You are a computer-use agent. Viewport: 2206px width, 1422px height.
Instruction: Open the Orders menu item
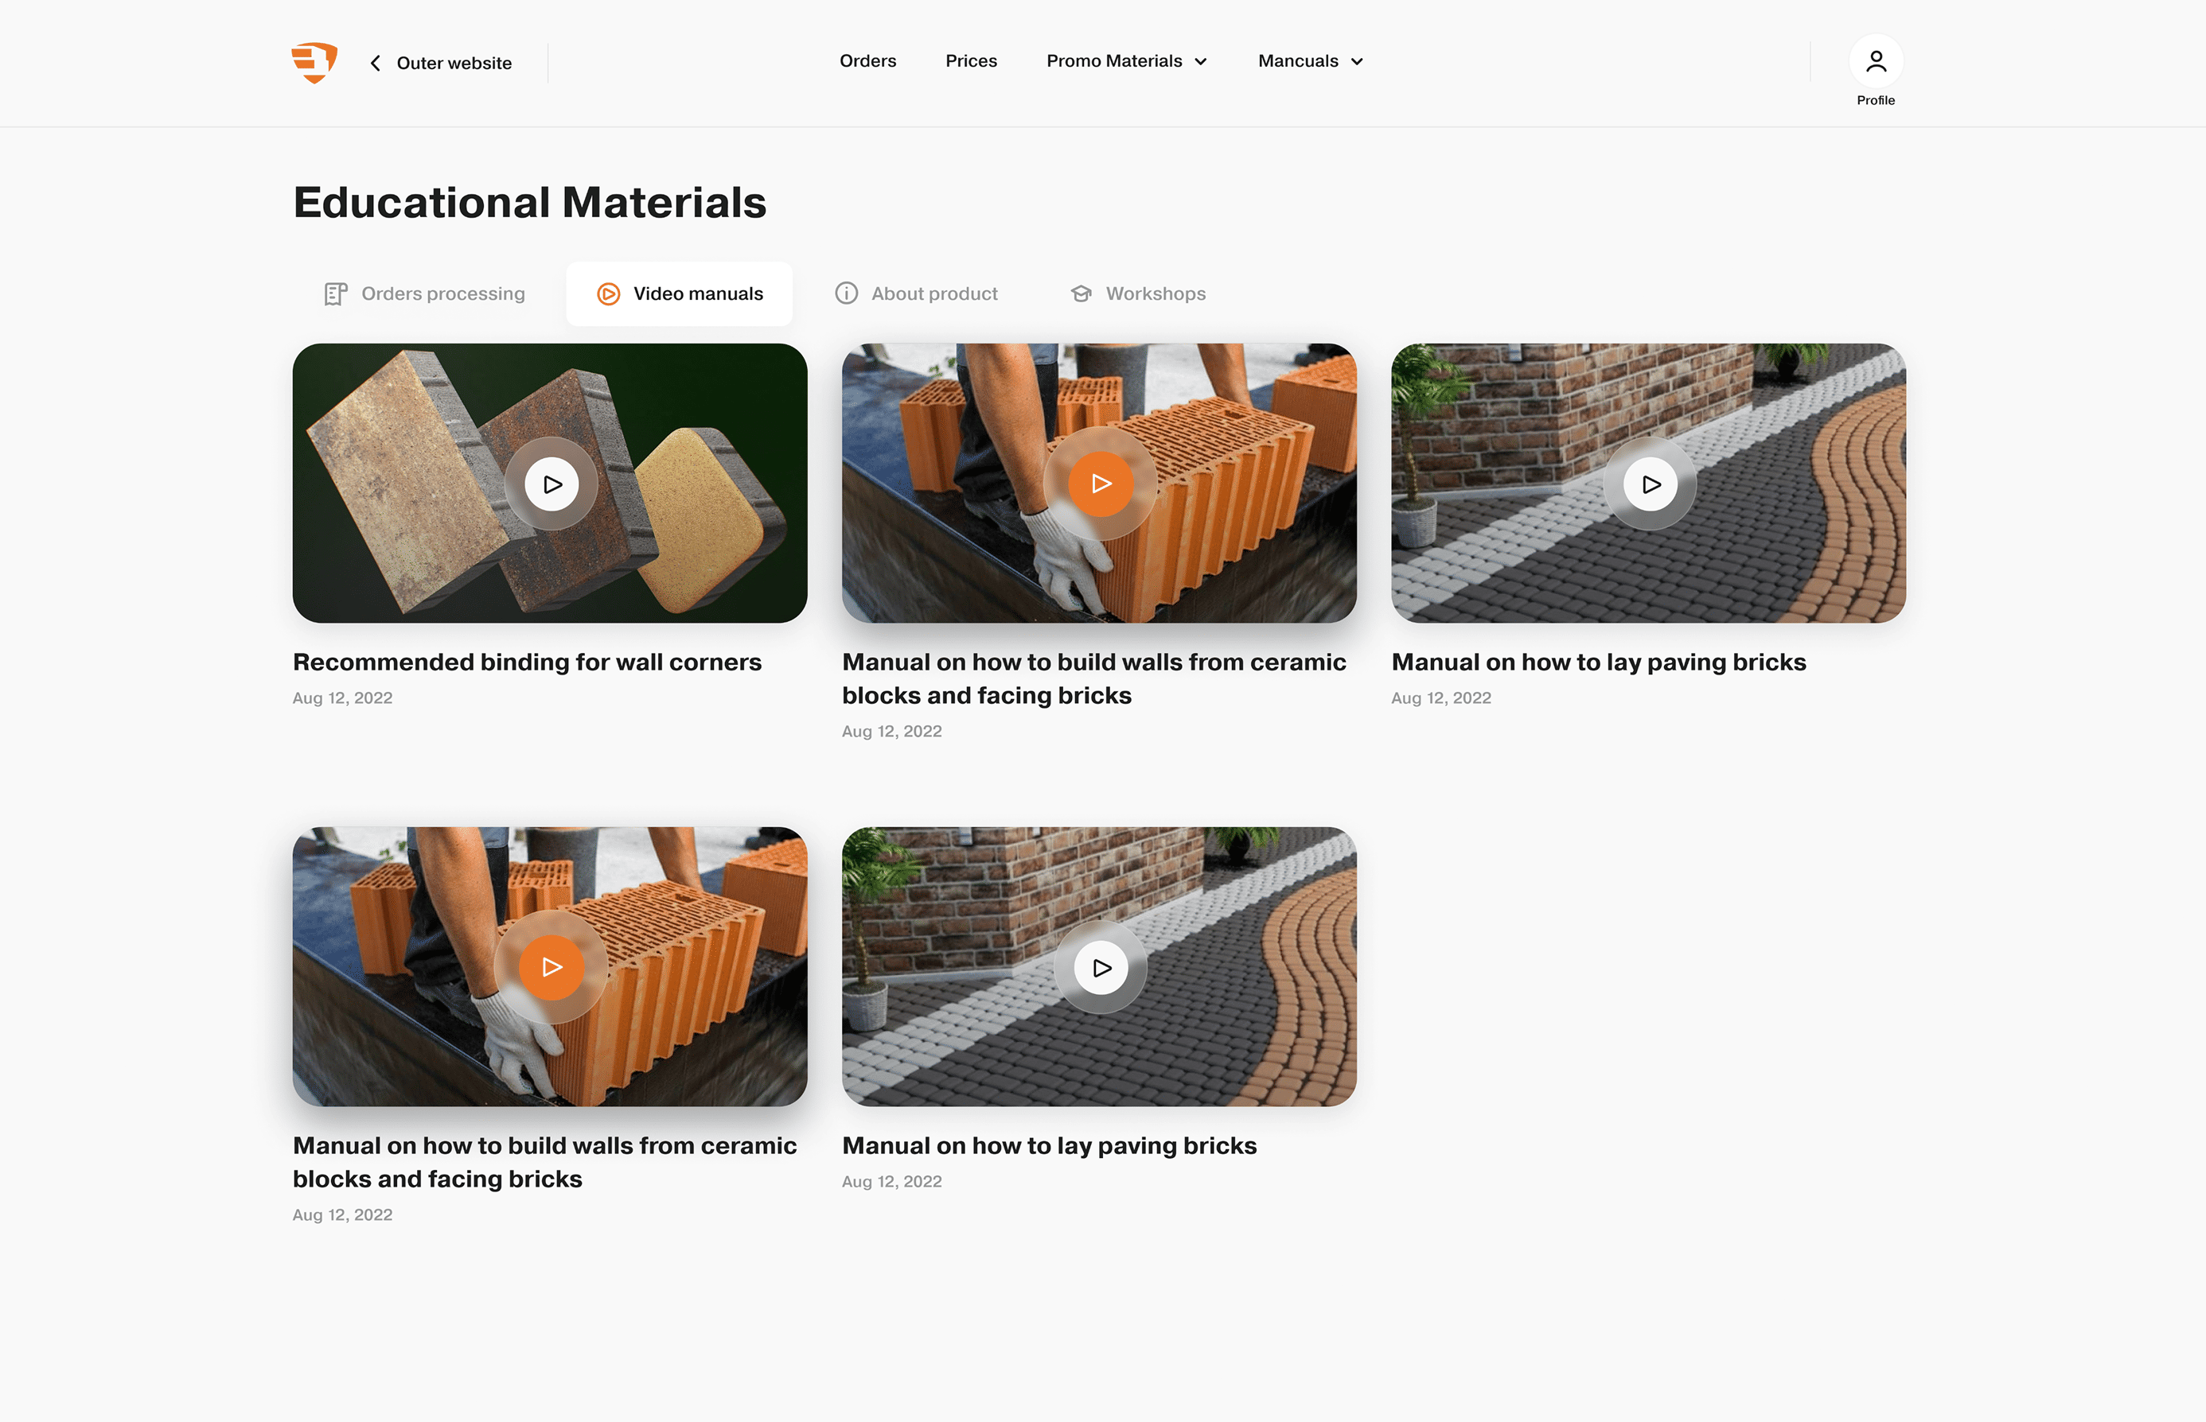point(867,61)
